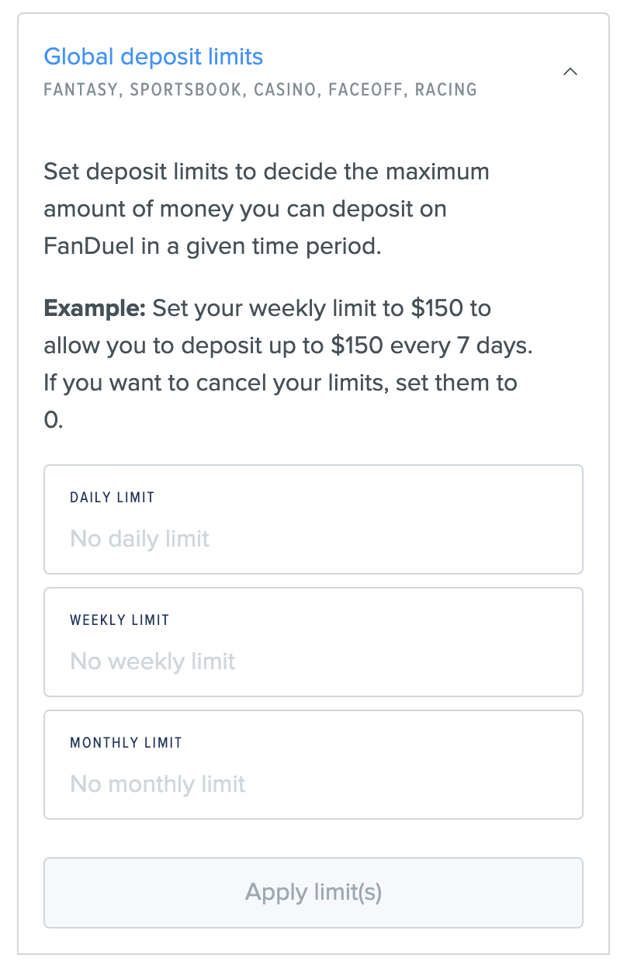Viewport: 627px width, 972px height.
Task: Click the Daily limit input field
Action: coord(313,538)
